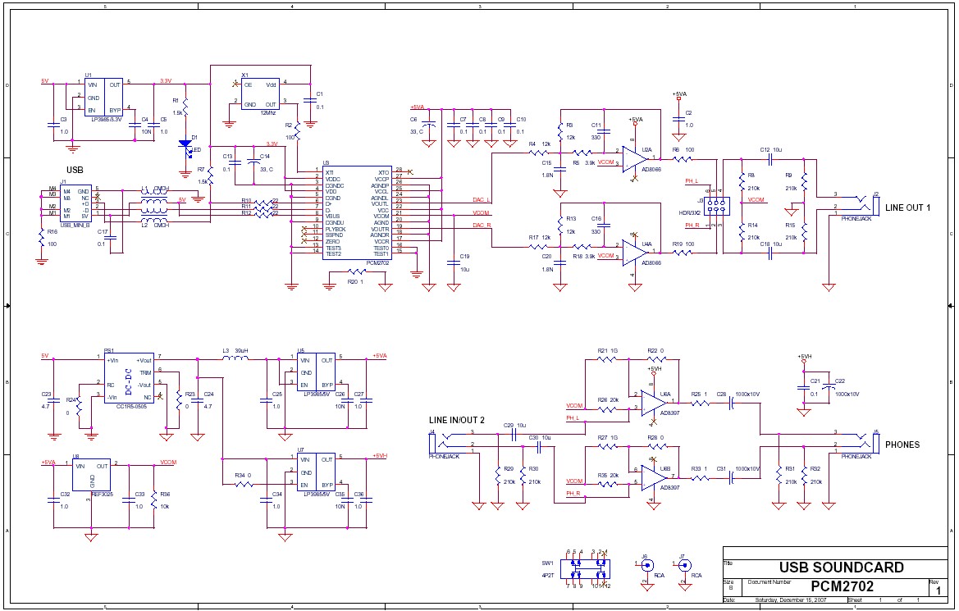
Task: Click the C12 10u capacitor symbol
Action: (772, 159)
